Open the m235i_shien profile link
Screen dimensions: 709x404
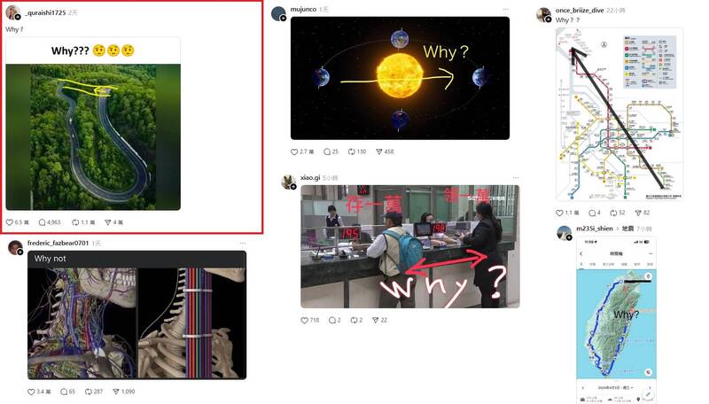[x=595, y=229]
